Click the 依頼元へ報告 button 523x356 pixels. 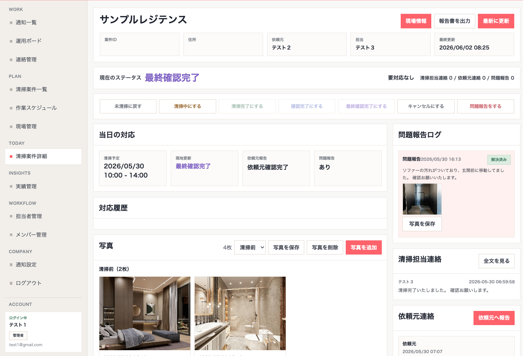click(494, 318)
